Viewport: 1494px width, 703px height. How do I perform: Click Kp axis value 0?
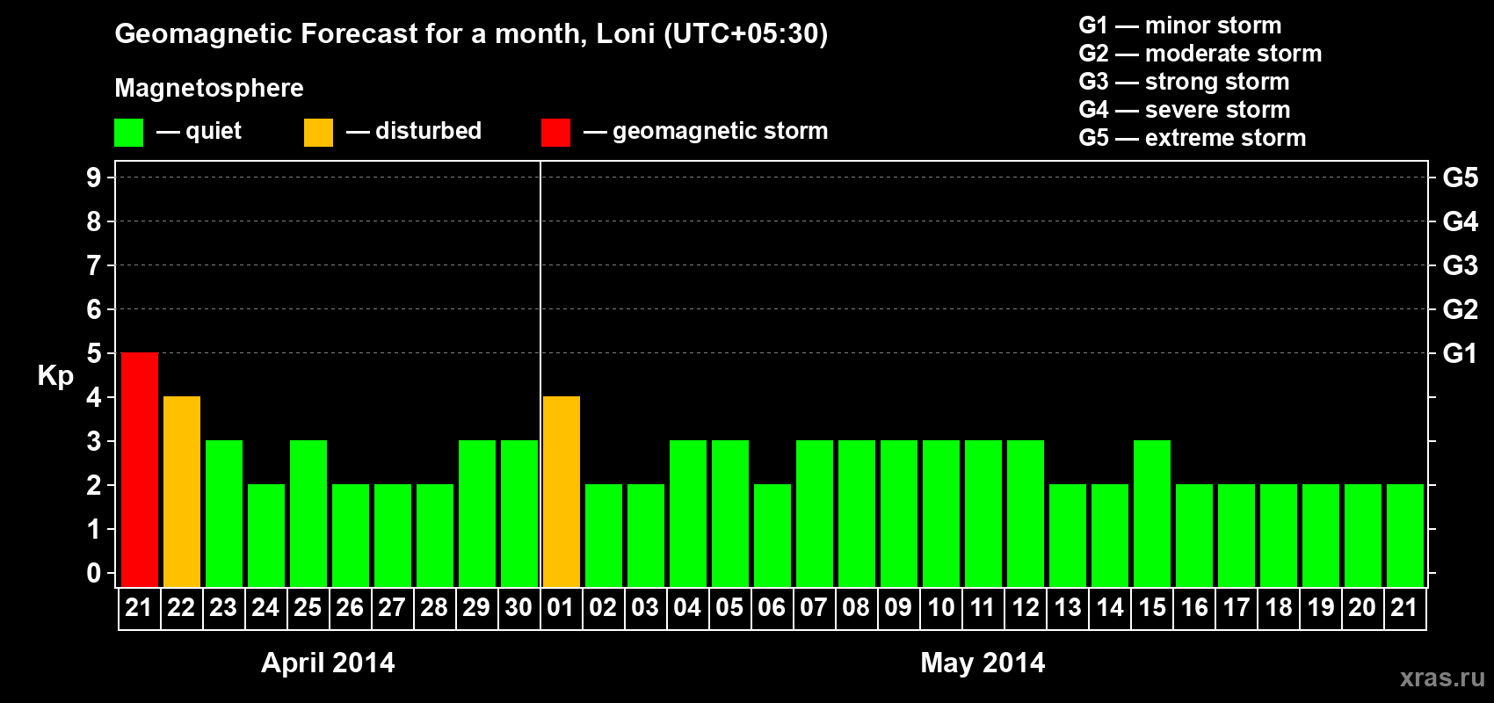(94, 573)
